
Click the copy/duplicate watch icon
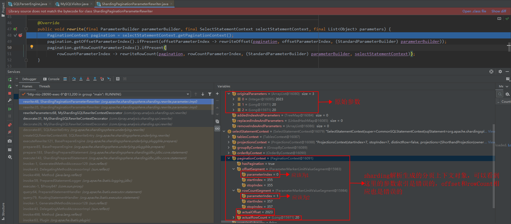(217, 122)
